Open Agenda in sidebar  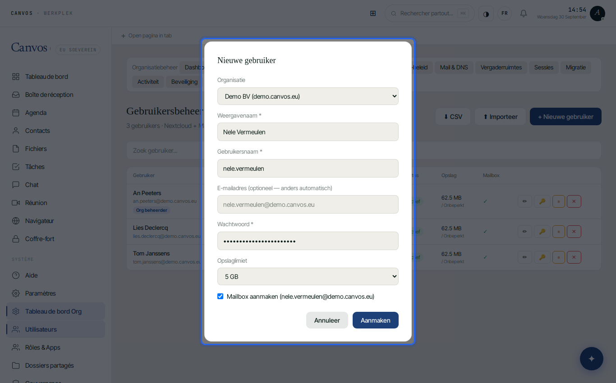(x=55, y=113)
